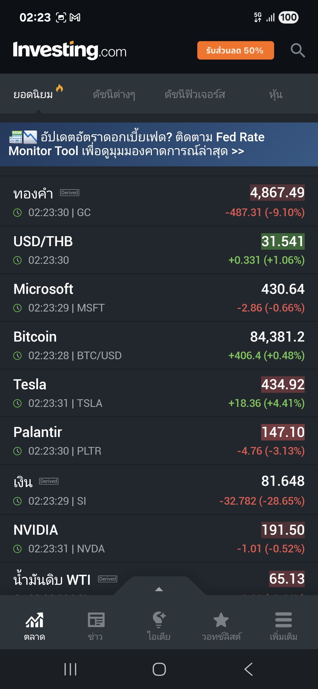Open the Fed Rate Monitor Tool banner

[159, 144]
